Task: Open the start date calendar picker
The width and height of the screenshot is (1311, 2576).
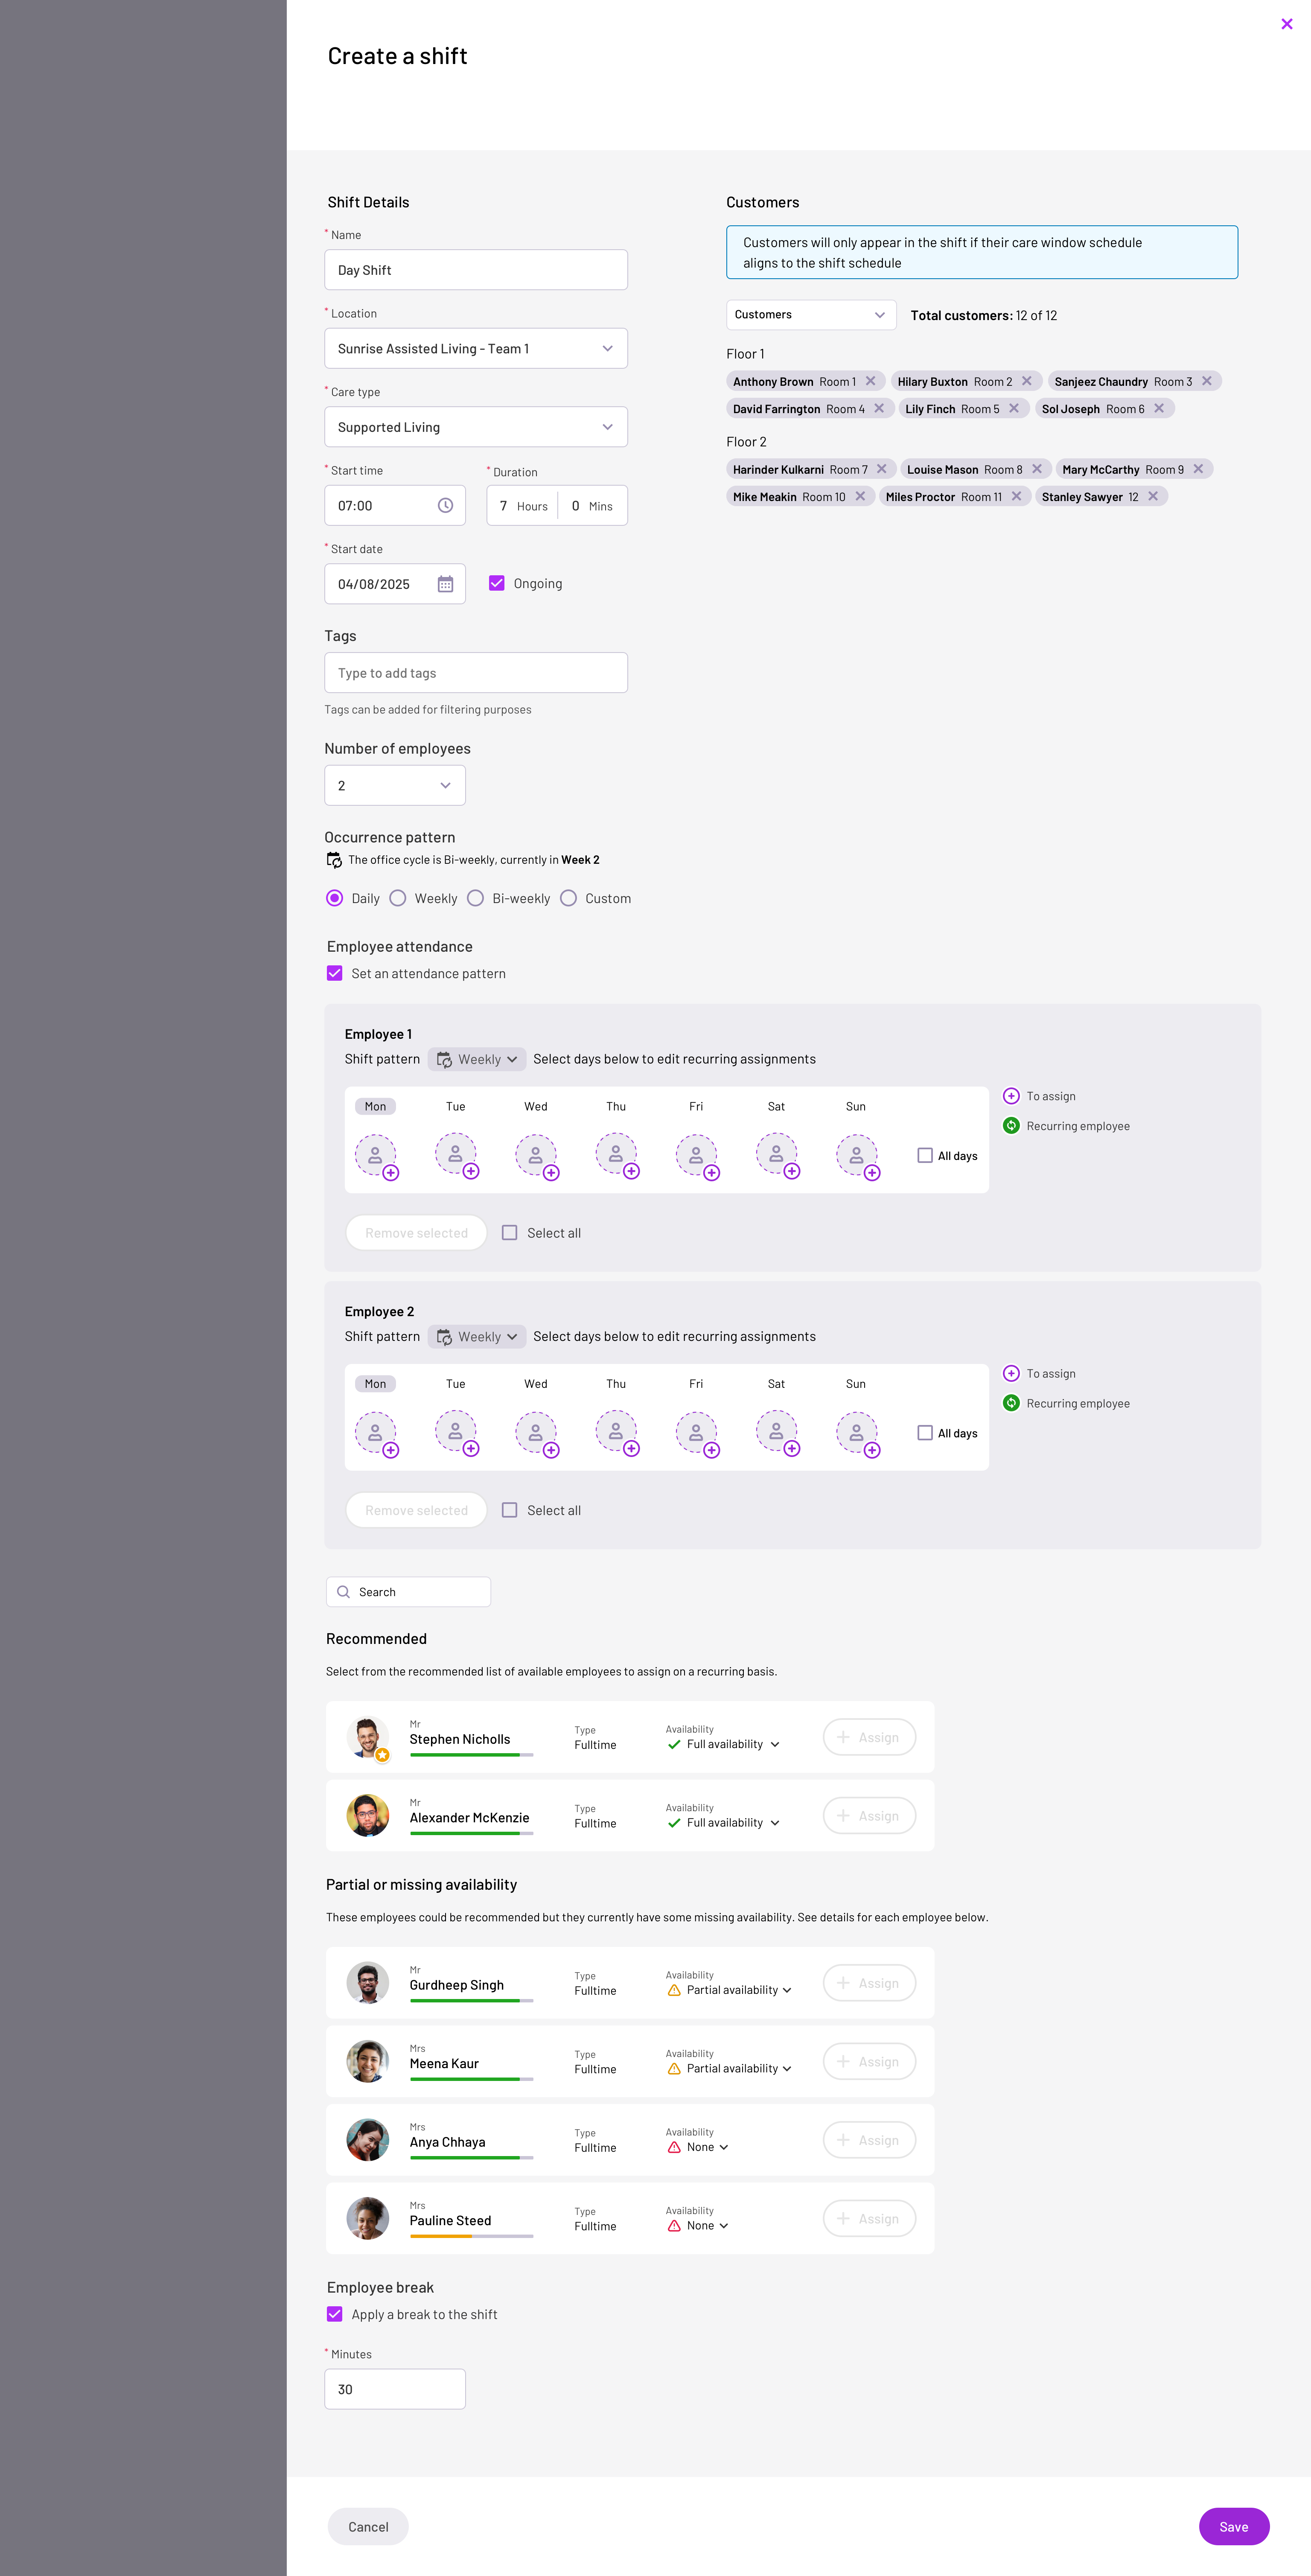Action: 445,584
